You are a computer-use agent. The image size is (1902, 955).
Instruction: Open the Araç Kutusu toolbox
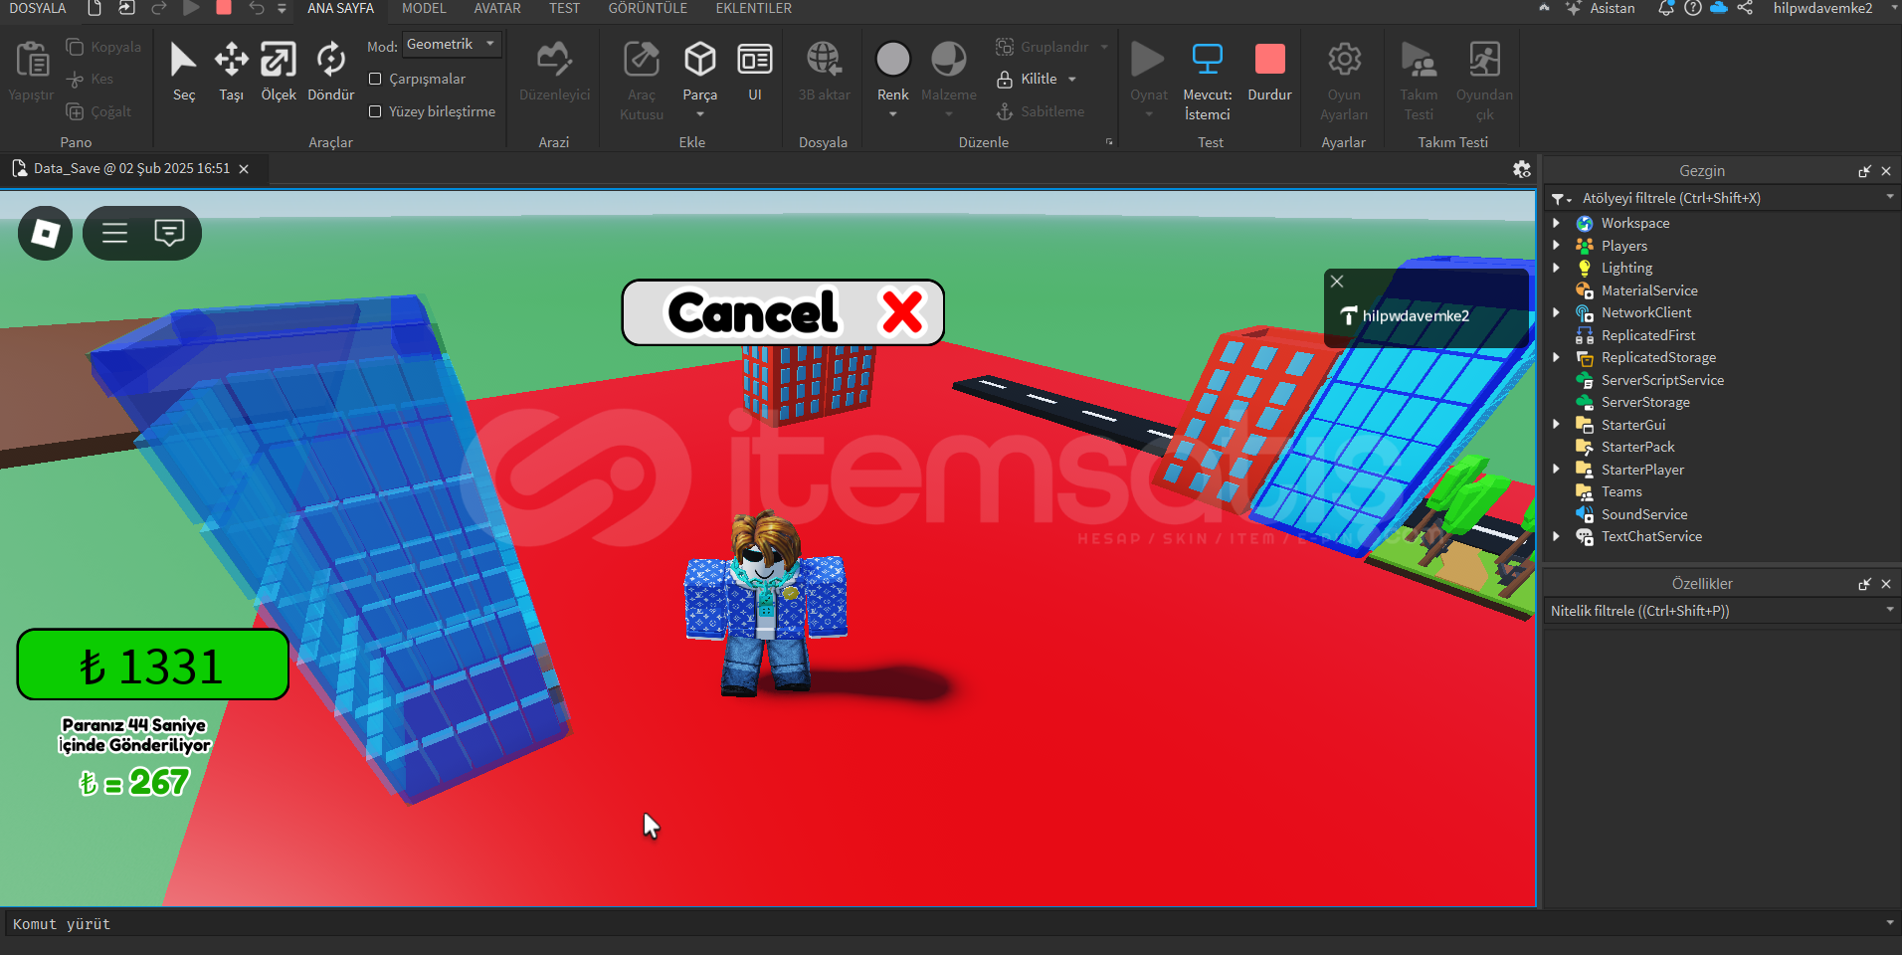pos(642,80)
